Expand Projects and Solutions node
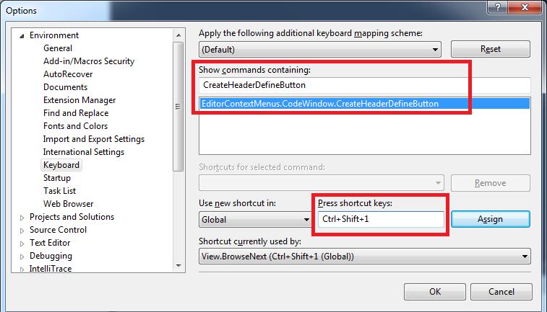The width and height of the screenshot is (547, 312). [x=22, y=218]
